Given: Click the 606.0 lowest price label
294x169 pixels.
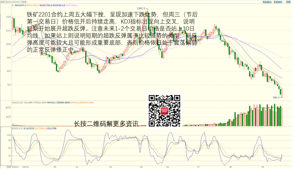Looking at the screenshot, I should pos(277,97).
